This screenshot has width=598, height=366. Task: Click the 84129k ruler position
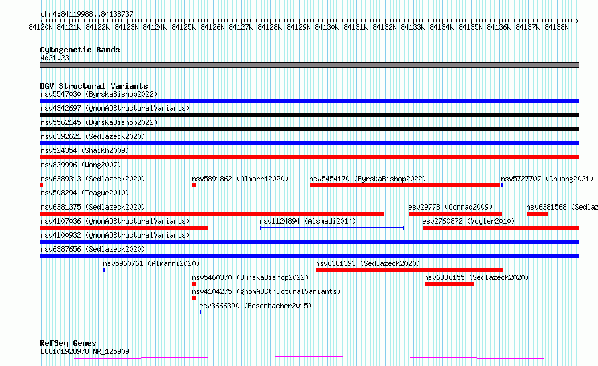pos(298,27)
